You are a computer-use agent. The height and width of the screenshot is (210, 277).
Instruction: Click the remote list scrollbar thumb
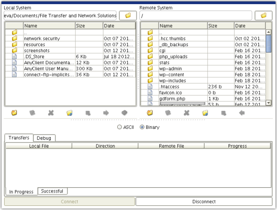269,44
